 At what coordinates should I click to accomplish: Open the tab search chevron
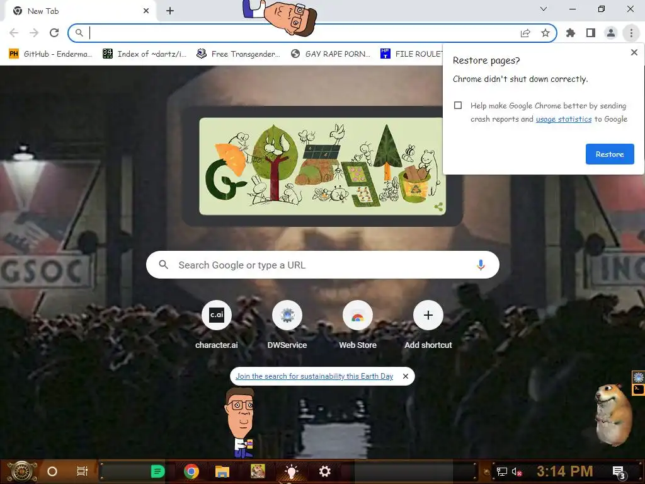point(544,9)
